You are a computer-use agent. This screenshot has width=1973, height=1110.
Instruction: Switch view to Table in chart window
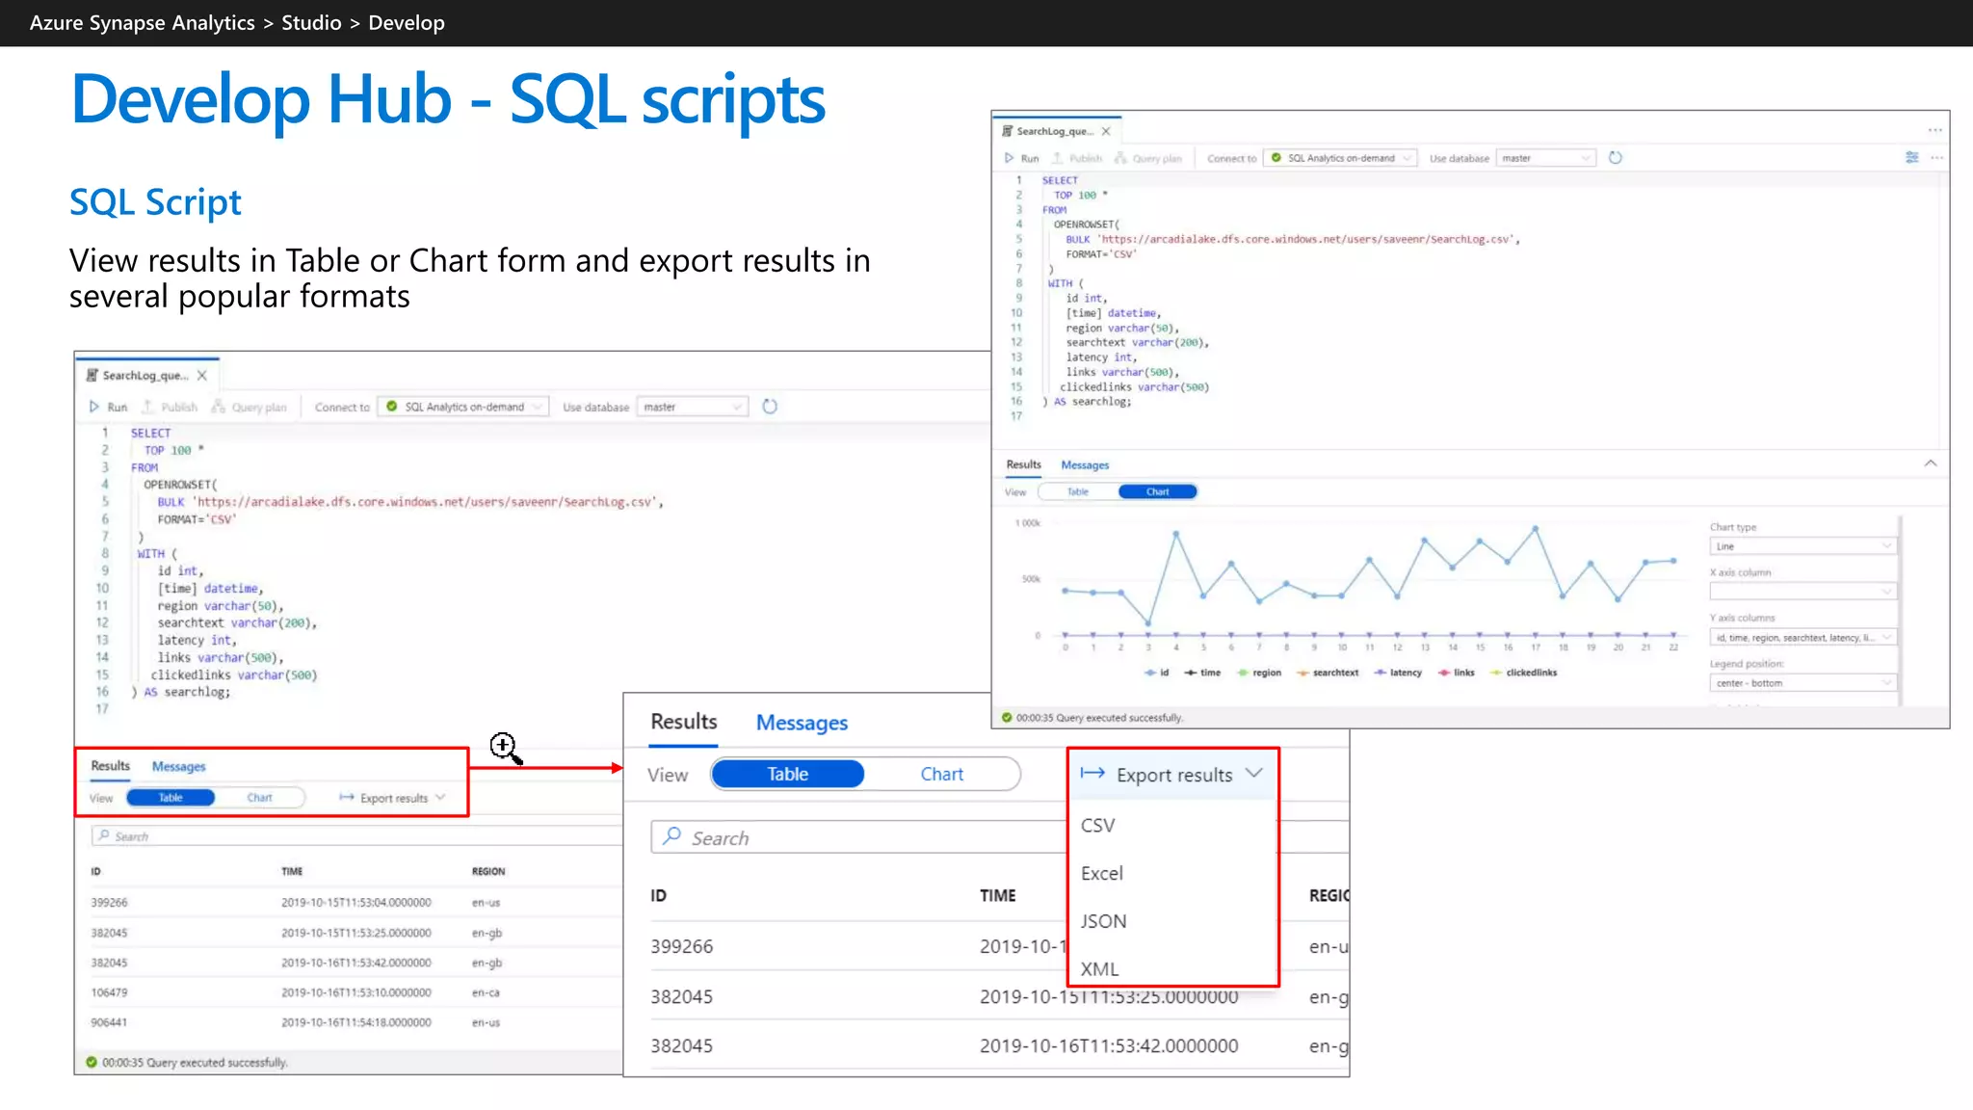(x=1078, y=492)
